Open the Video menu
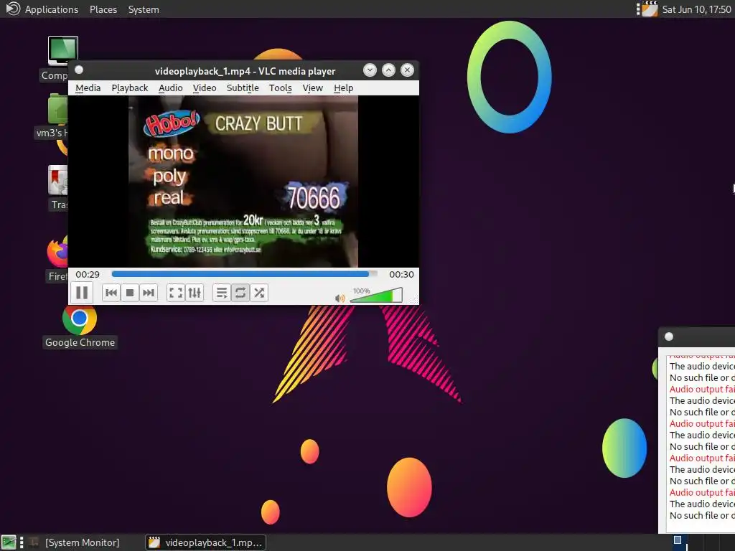 pos(205,88)
